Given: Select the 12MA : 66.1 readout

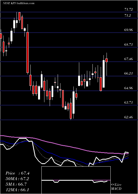Looking at the screenshot, I should click(17, 190).
